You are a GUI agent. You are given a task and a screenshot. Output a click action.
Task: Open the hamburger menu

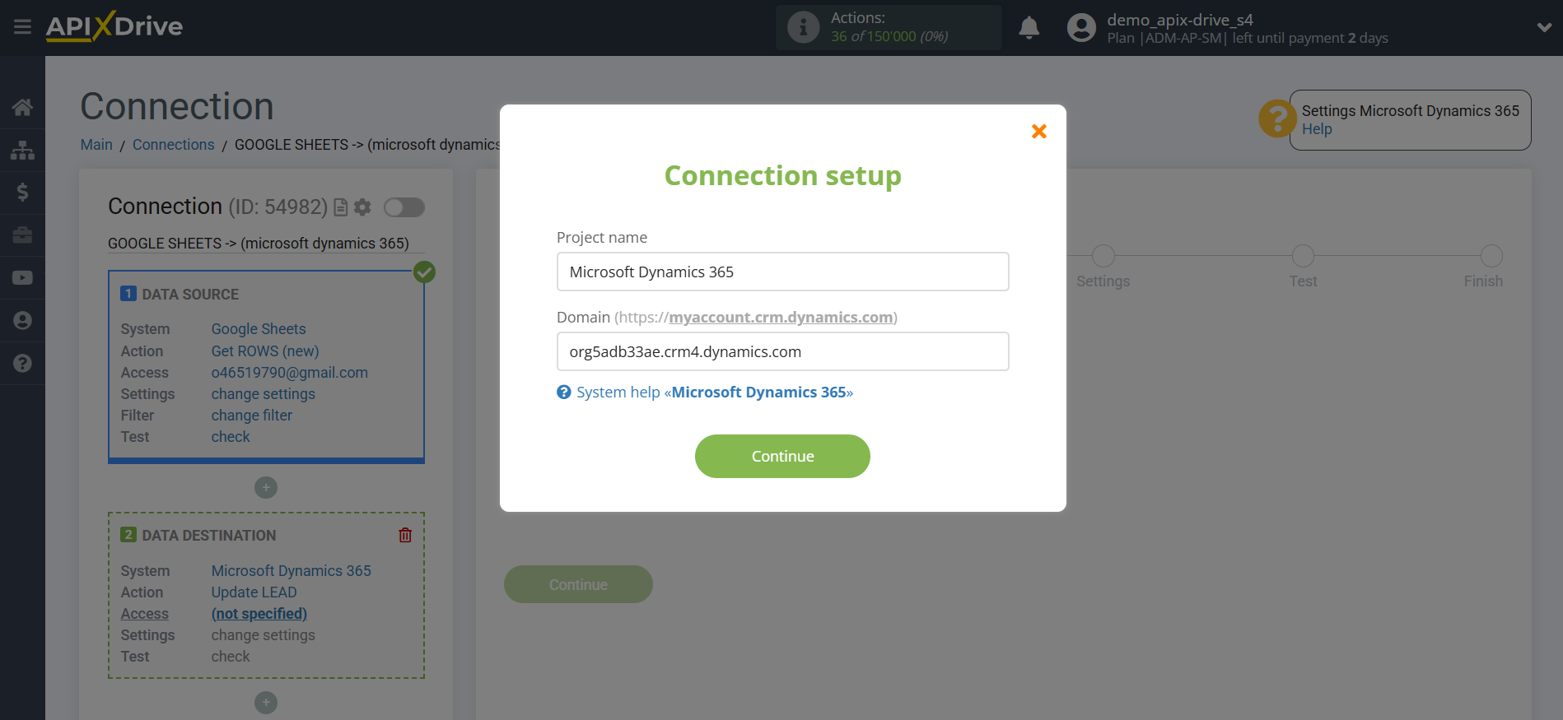point(22,27)
